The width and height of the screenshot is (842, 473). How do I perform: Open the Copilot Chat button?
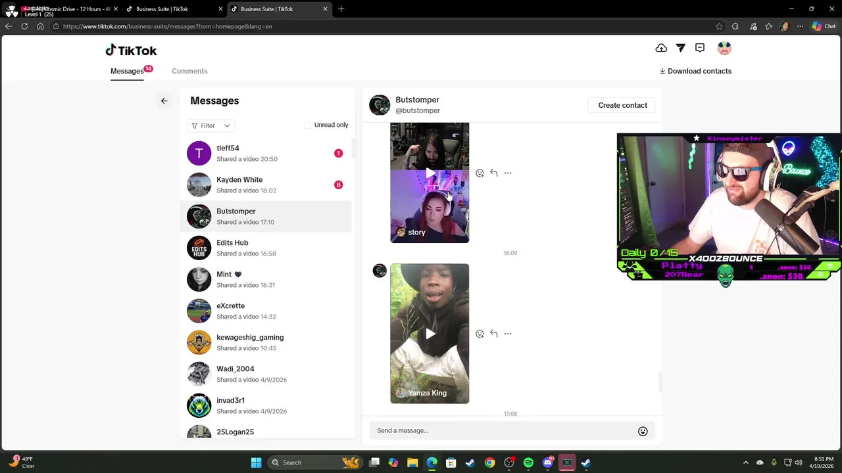point(824,26)
